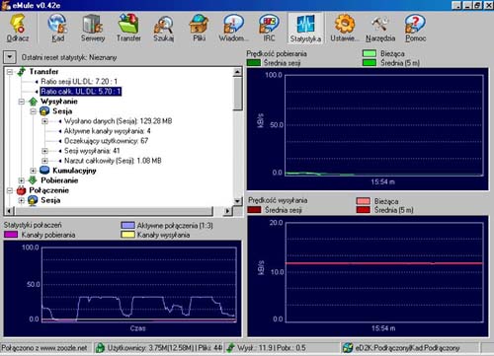Click the tree horizontal scroll left arrow
The width and height of the screenshot is (494, 356).
click(10, 211)
